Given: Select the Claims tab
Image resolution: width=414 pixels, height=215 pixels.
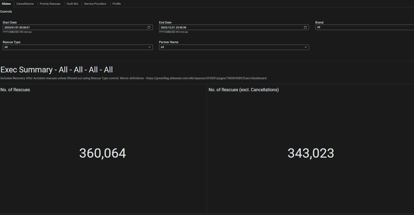Looking at the screenshot, I should coord(6,4).
